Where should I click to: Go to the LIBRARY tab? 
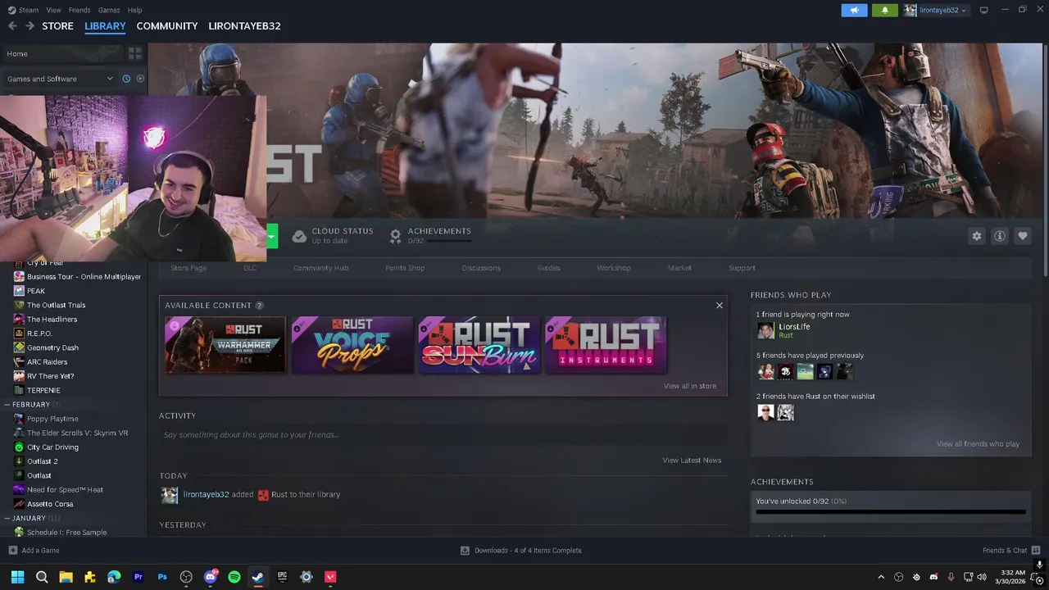(x=105, y=26)
